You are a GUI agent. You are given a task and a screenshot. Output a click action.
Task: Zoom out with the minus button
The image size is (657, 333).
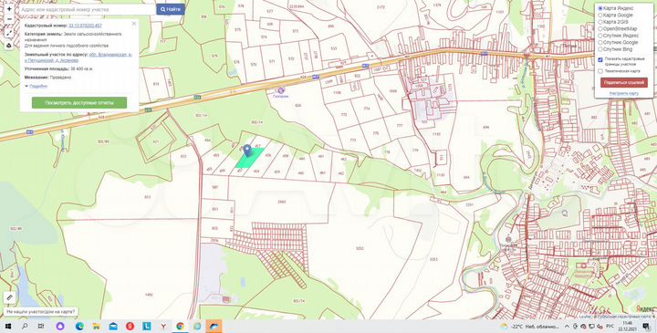[x=9, y=19]
